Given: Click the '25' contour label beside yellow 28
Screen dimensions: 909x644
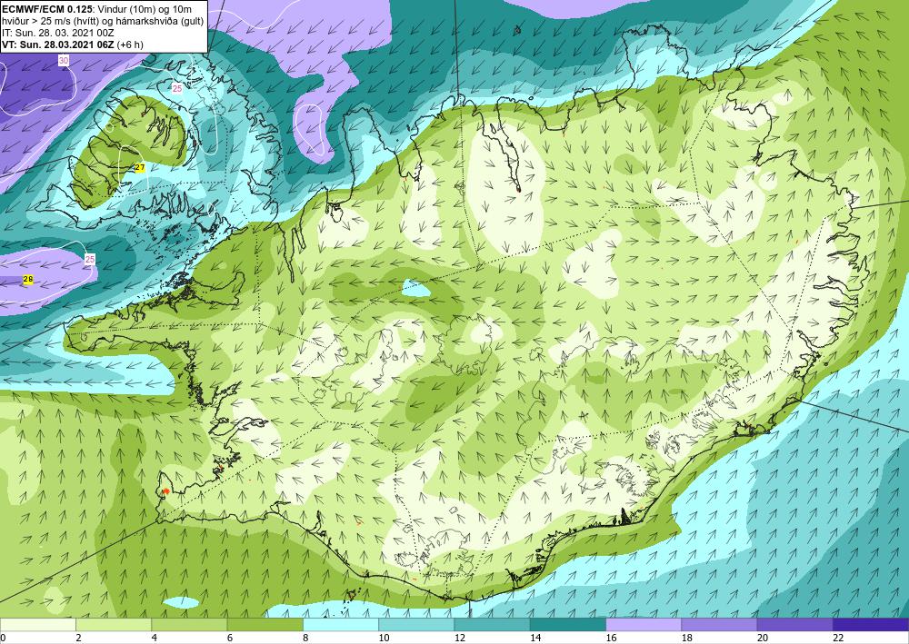Looking at the screenshot, I should pyautogui.click(x=90, y=259).
